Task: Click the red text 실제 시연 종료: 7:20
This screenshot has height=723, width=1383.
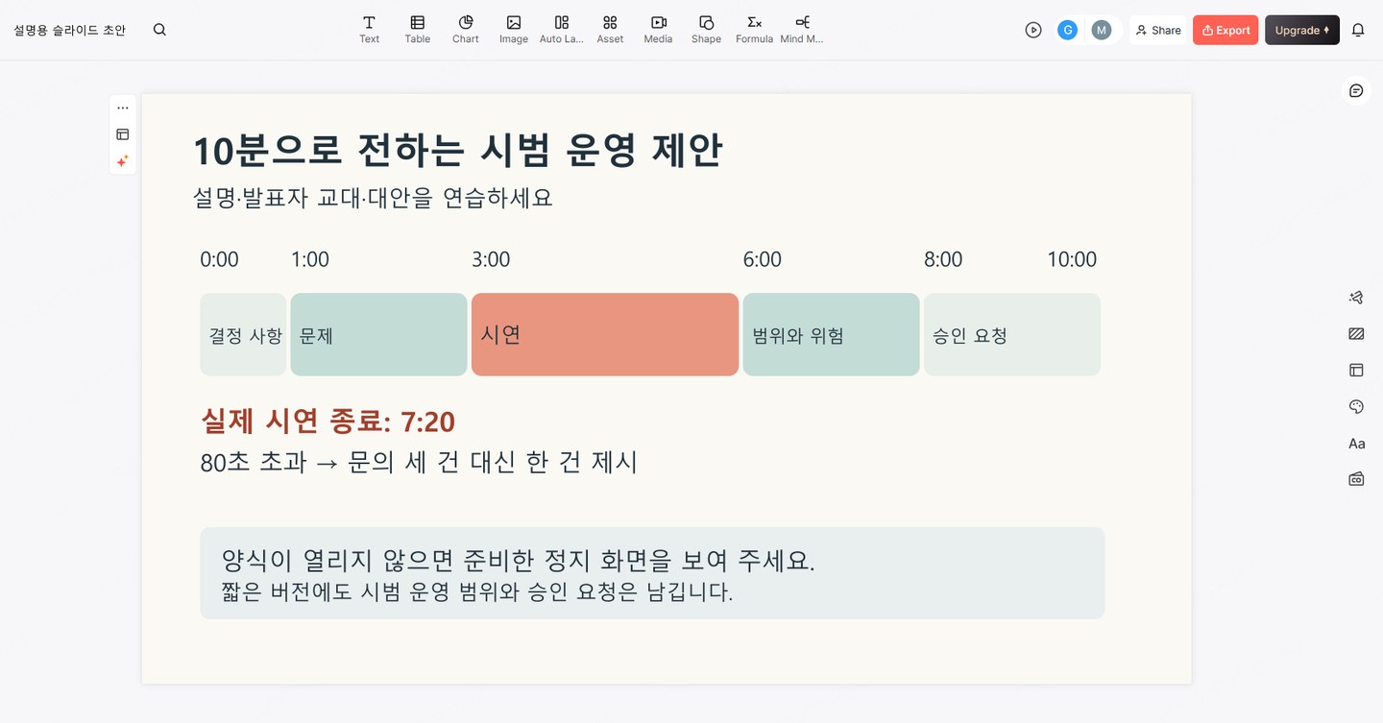Action: (x=328, y=421)
